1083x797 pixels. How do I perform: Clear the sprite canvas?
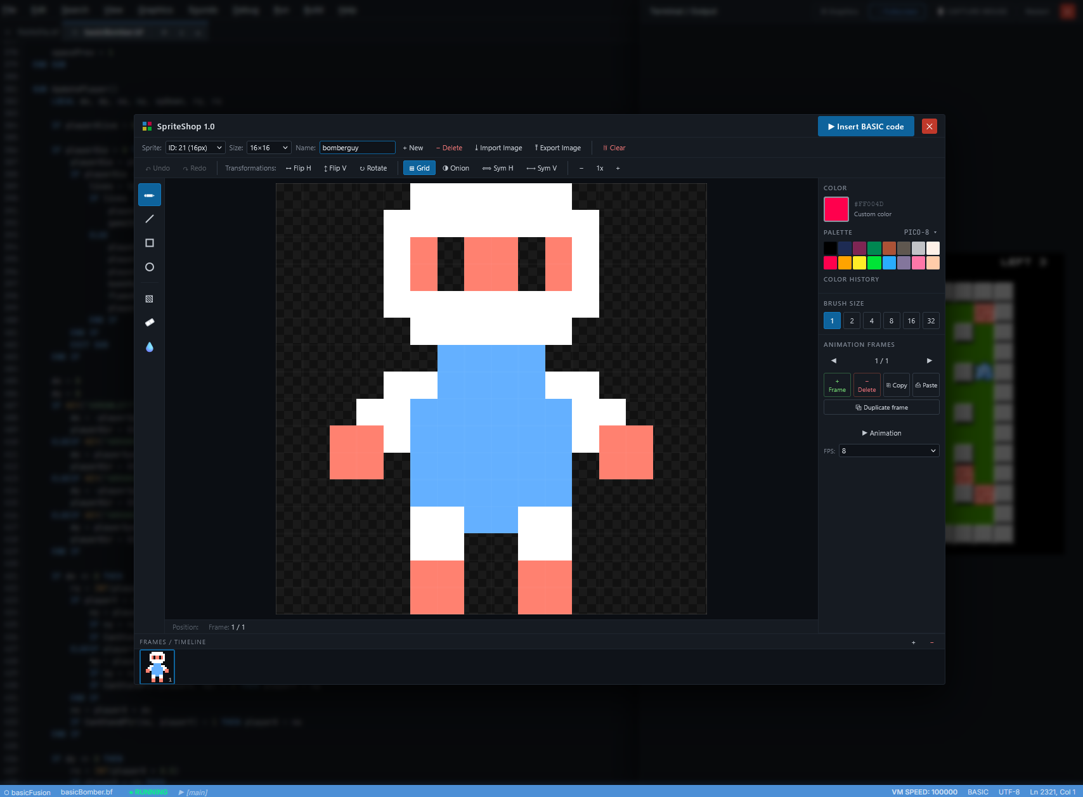point(614,148)
